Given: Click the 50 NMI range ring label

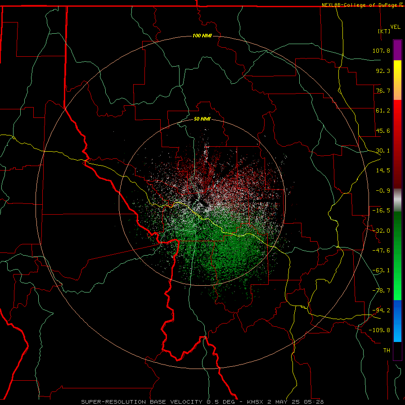Looking at the screenshot, I should coord(202,119).
